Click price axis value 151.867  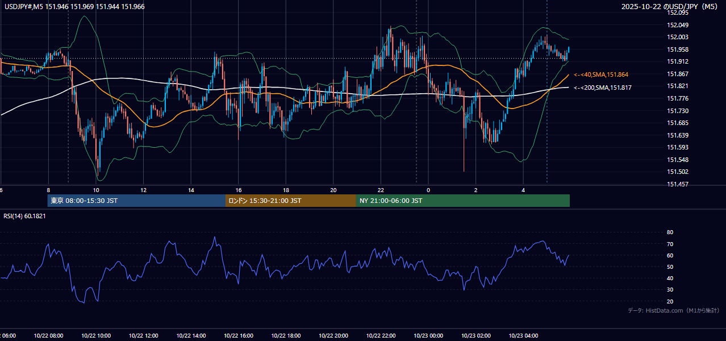point(678,74)
